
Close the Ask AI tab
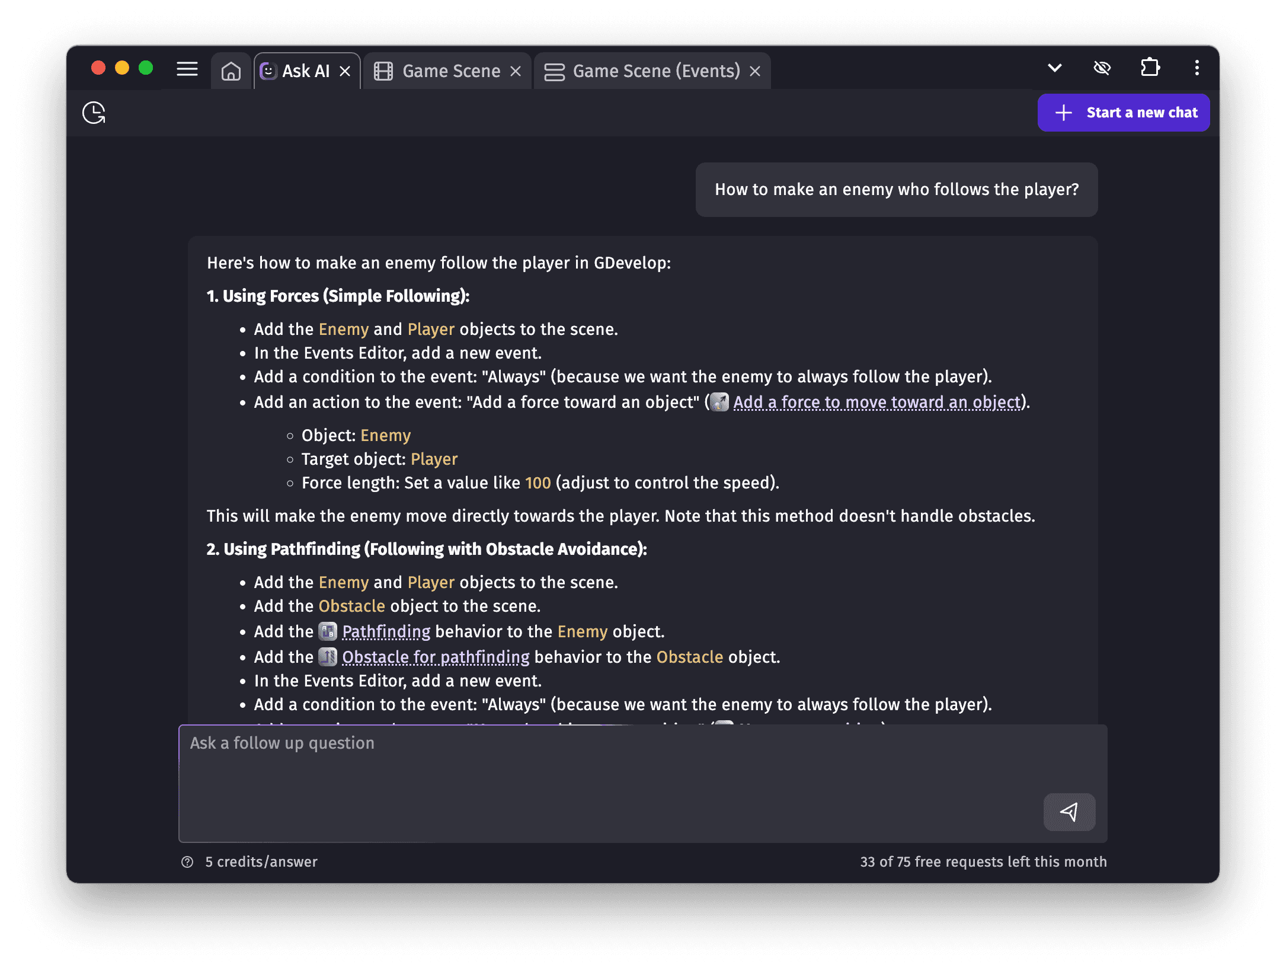pos(345,72)
